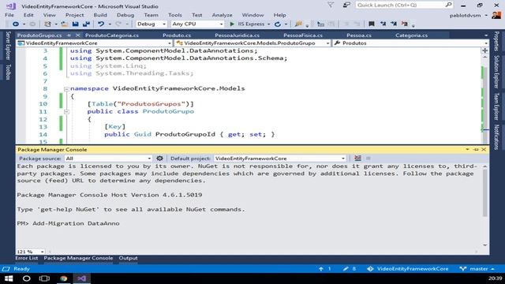Open the Tools menu
The height and width of the screenshot is (284, 505).
pyautogui.click(x=175, y=15)
